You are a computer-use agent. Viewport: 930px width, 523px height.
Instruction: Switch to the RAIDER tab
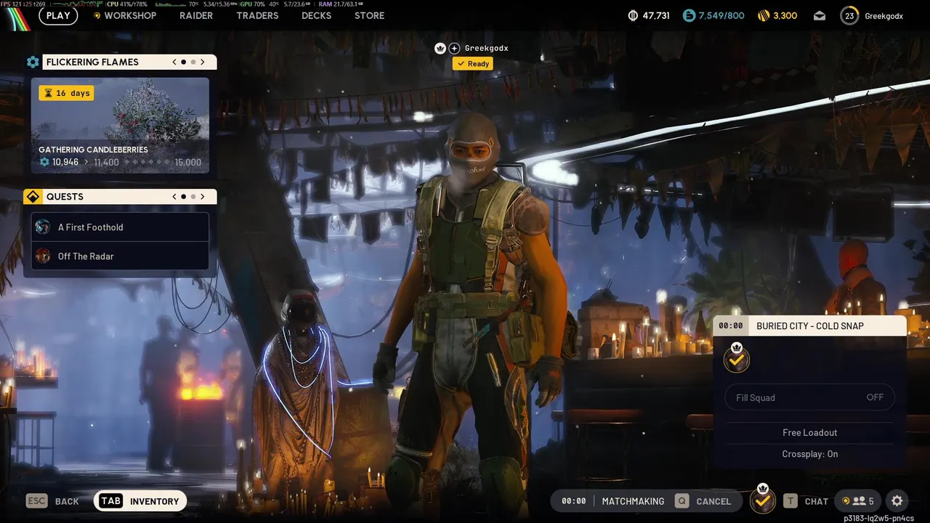[x=196, y=15]
